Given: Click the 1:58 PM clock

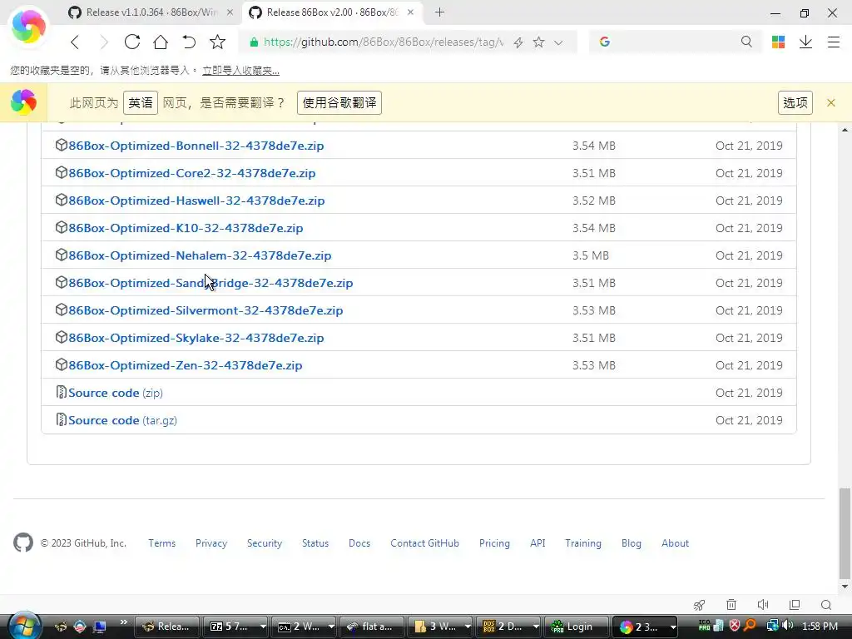Looking at the screenshot, I should point(820,626).
